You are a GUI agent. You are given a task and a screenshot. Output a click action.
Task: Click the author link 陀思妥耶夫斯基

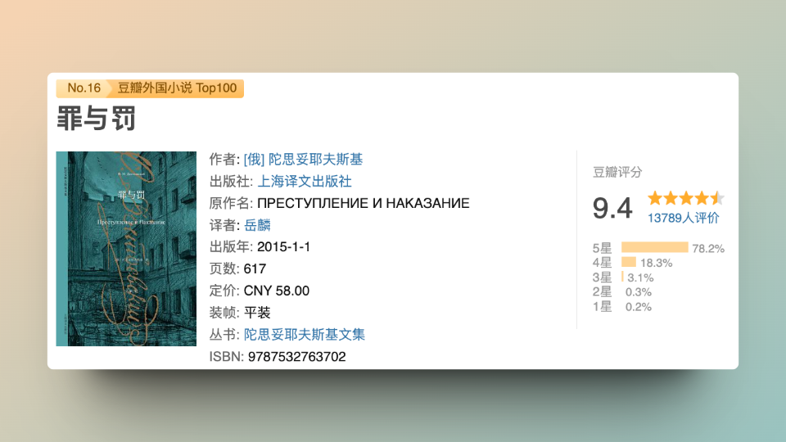[x=303, y=159]
